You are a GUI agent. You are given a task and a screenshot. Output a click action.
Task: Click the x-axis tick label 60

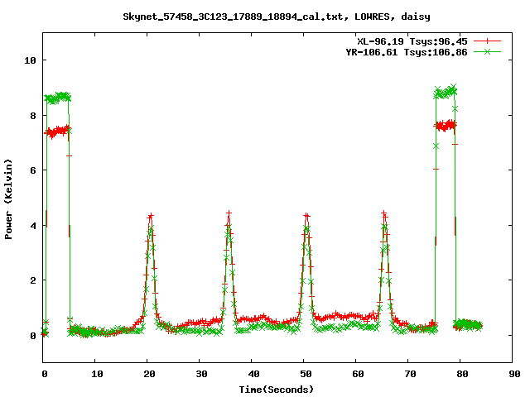point(358,374)
